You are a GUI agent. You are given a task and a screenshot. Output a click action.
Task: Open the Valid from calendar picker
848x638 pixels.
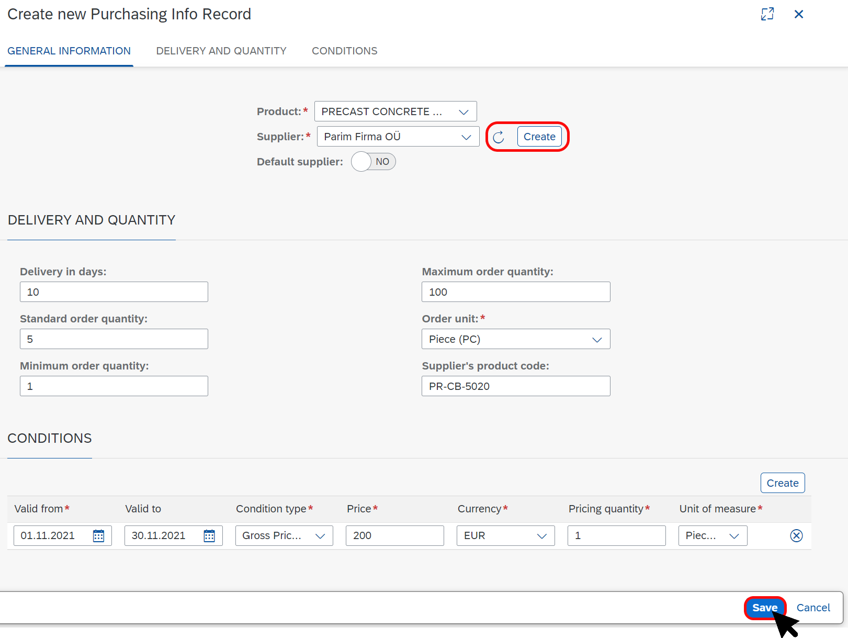[98, 535]
